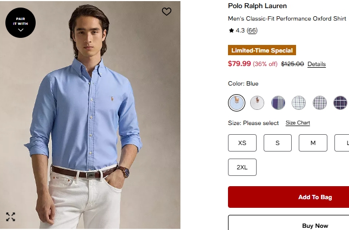Image resolution: width=349 pixels, height=230 pixels.
Task: Pick the blue and white striped swatch
Action: point(278,102)
